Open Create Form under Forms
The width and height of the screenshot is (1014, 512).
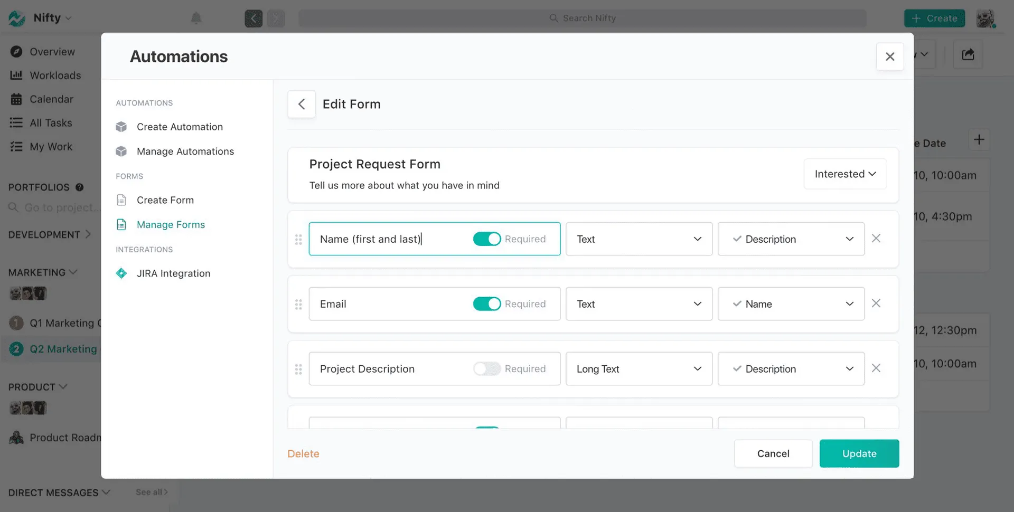pyautogui.click(x=165, y=200)
